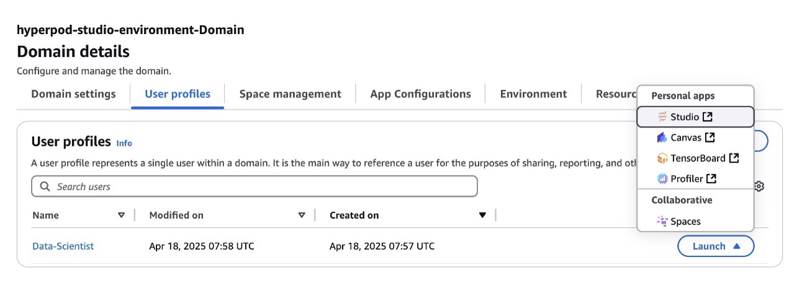Click the Studio app icon in the menu

[x=662, y=117]
